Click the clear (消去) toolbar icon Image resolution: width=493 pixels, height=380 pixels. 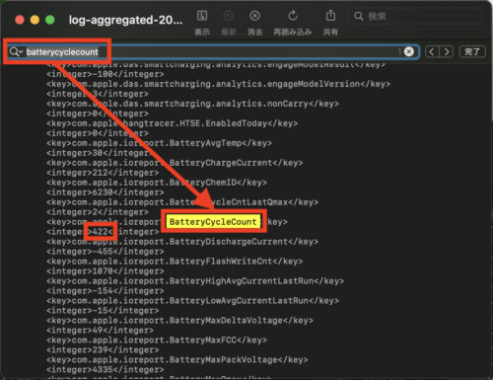[x=254, y=16]
